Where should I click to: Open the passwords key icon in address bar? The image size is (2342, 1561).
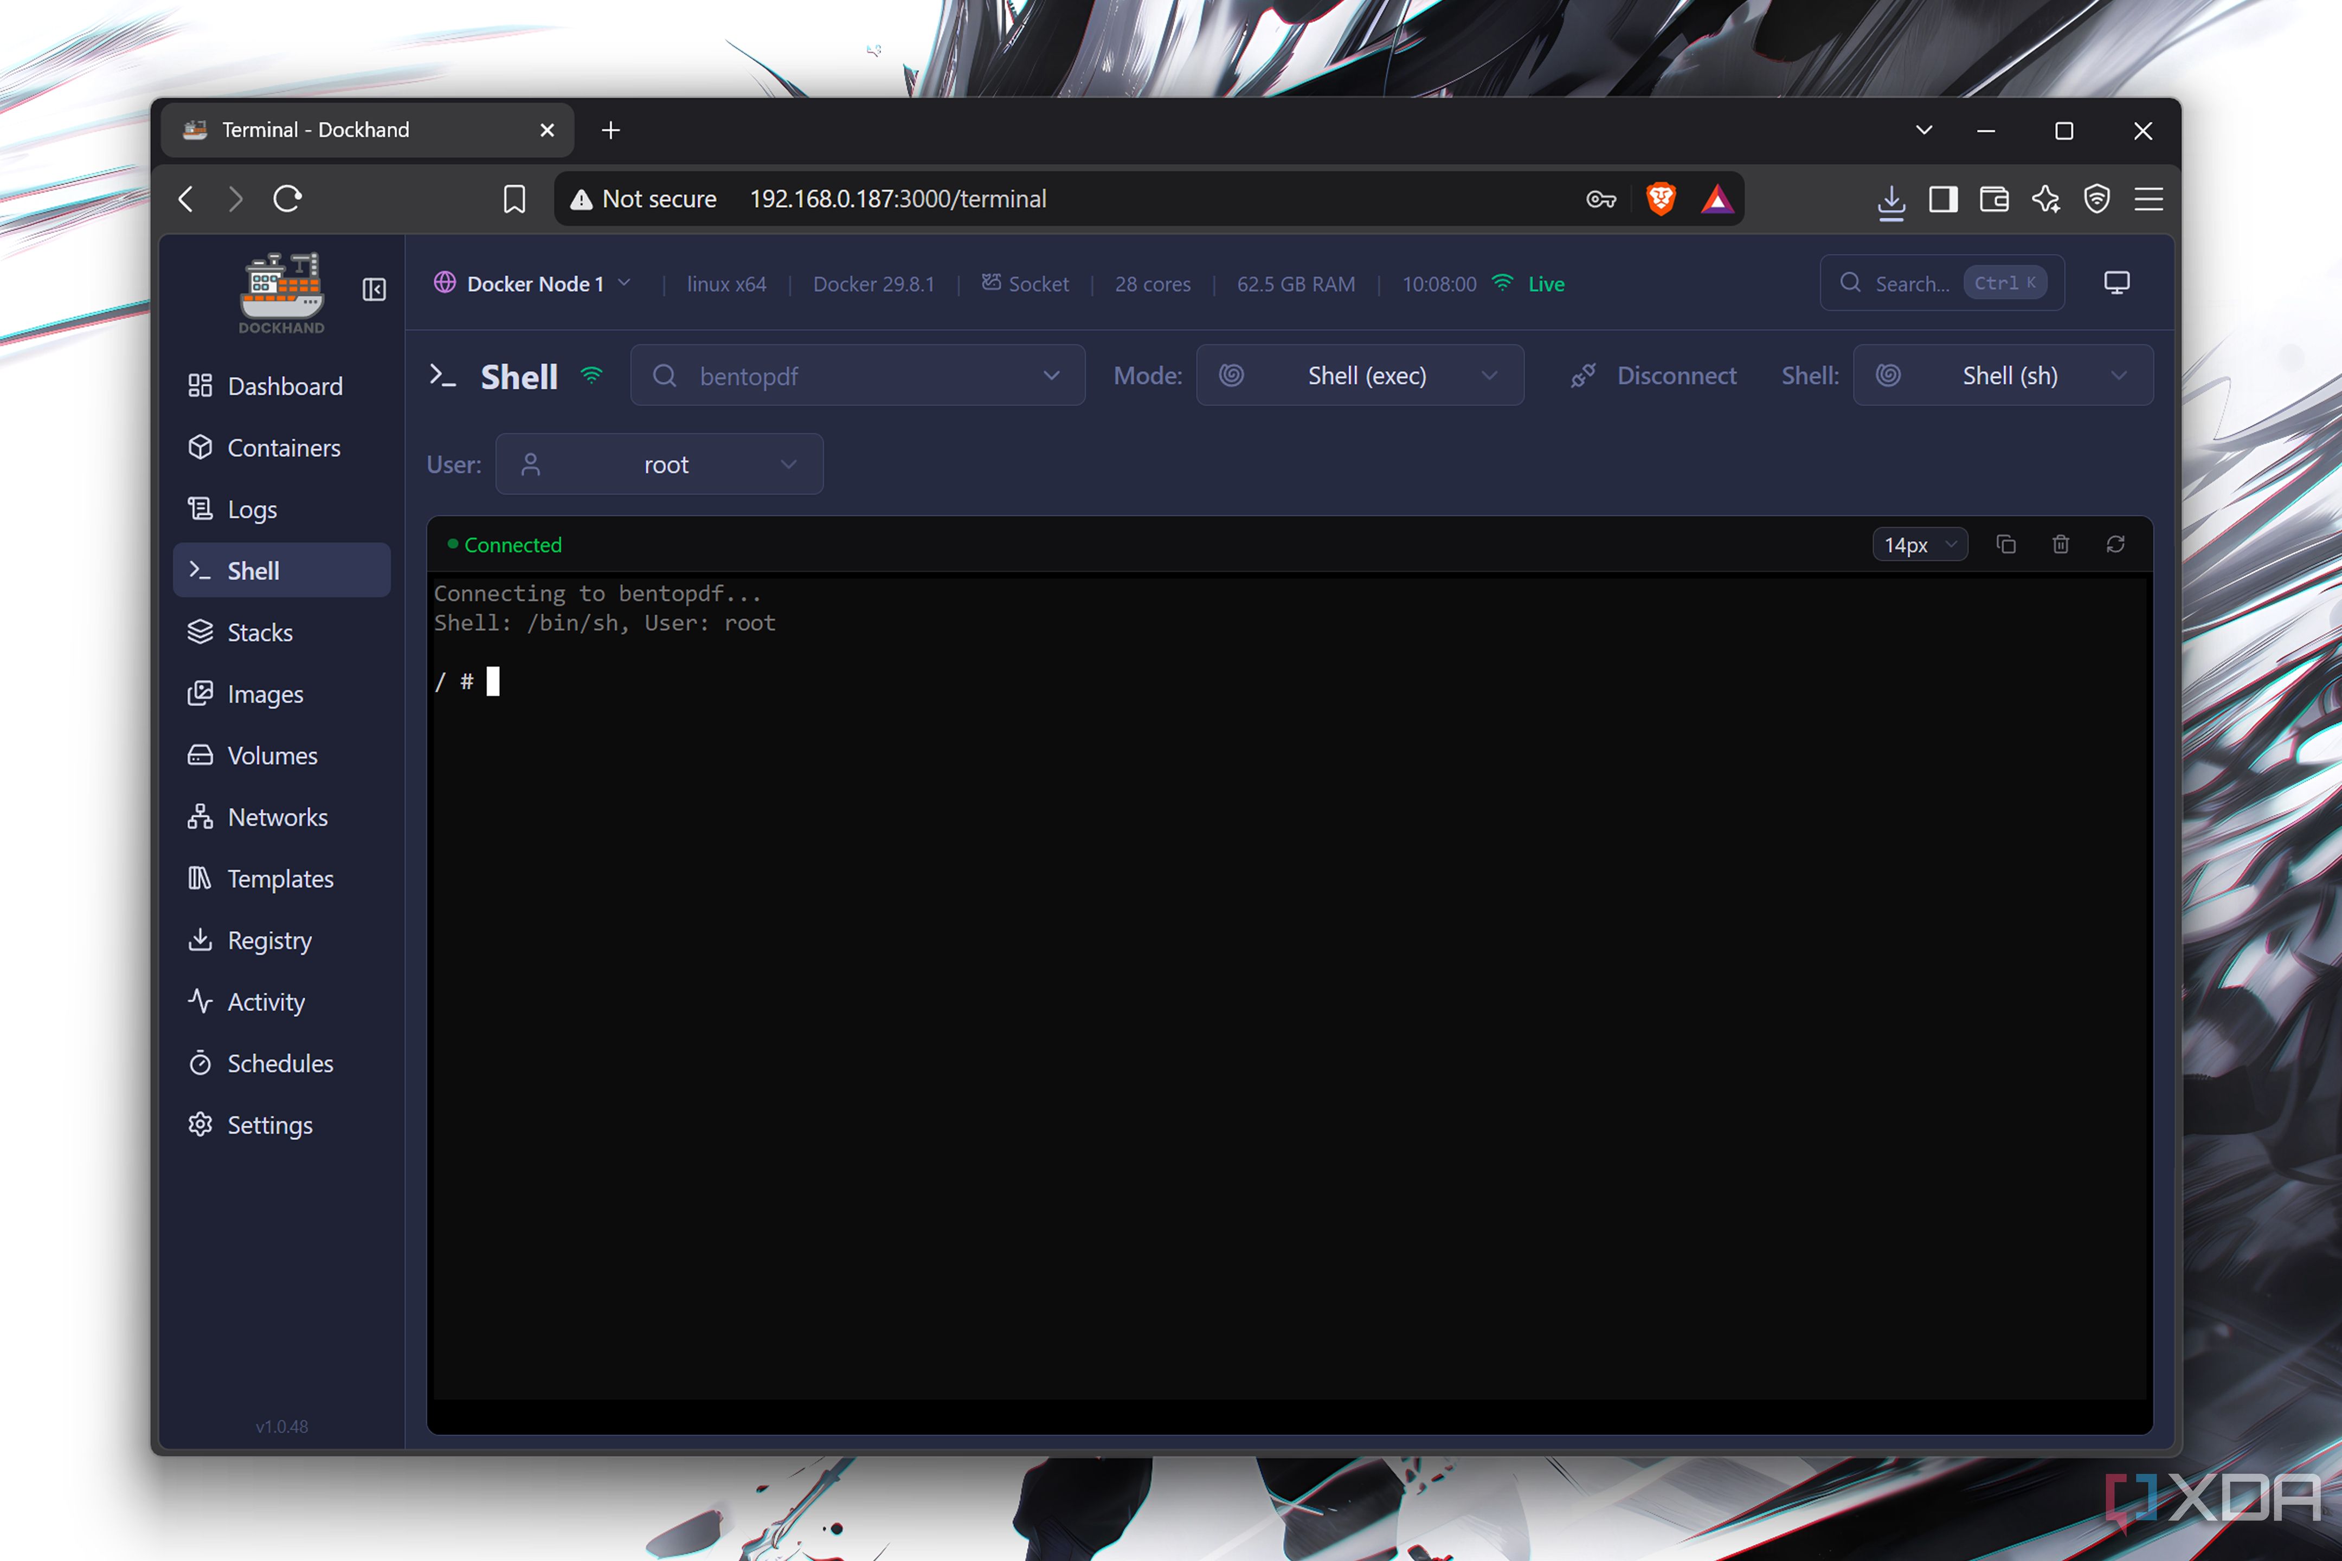tap(1600, 199)
